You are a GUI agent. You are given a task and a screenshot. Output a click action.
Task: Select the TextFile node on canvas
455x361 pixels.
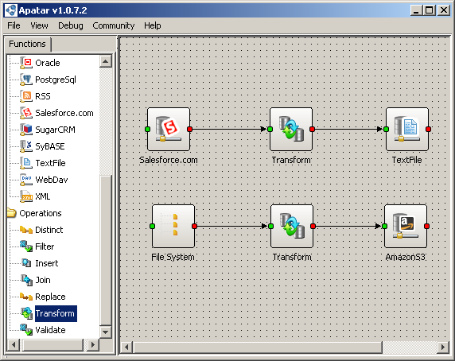(407, 130)
